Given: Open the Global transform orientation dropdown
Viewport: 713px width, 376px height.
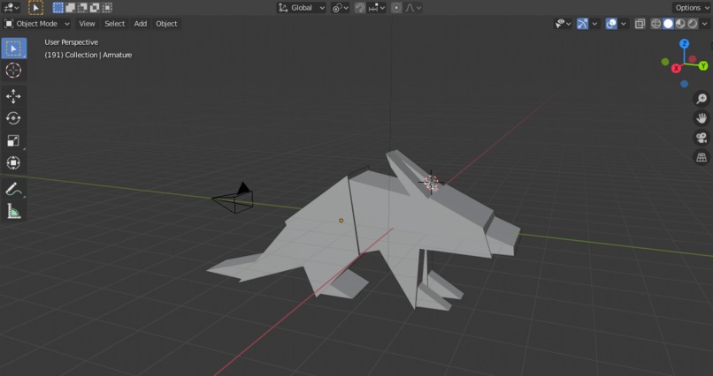Looking at the screenshot, I should tap(301, 8).
